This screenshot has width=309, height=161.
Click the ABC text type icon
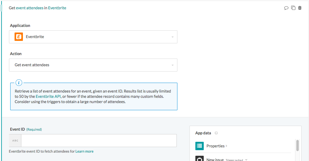15,141
